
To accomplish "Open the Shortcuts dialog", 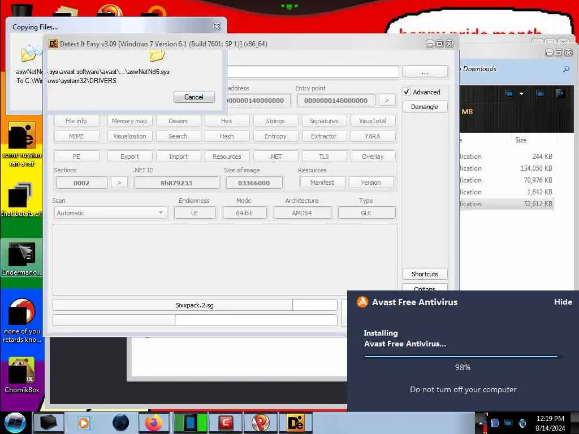I will [x=425, y=274].
